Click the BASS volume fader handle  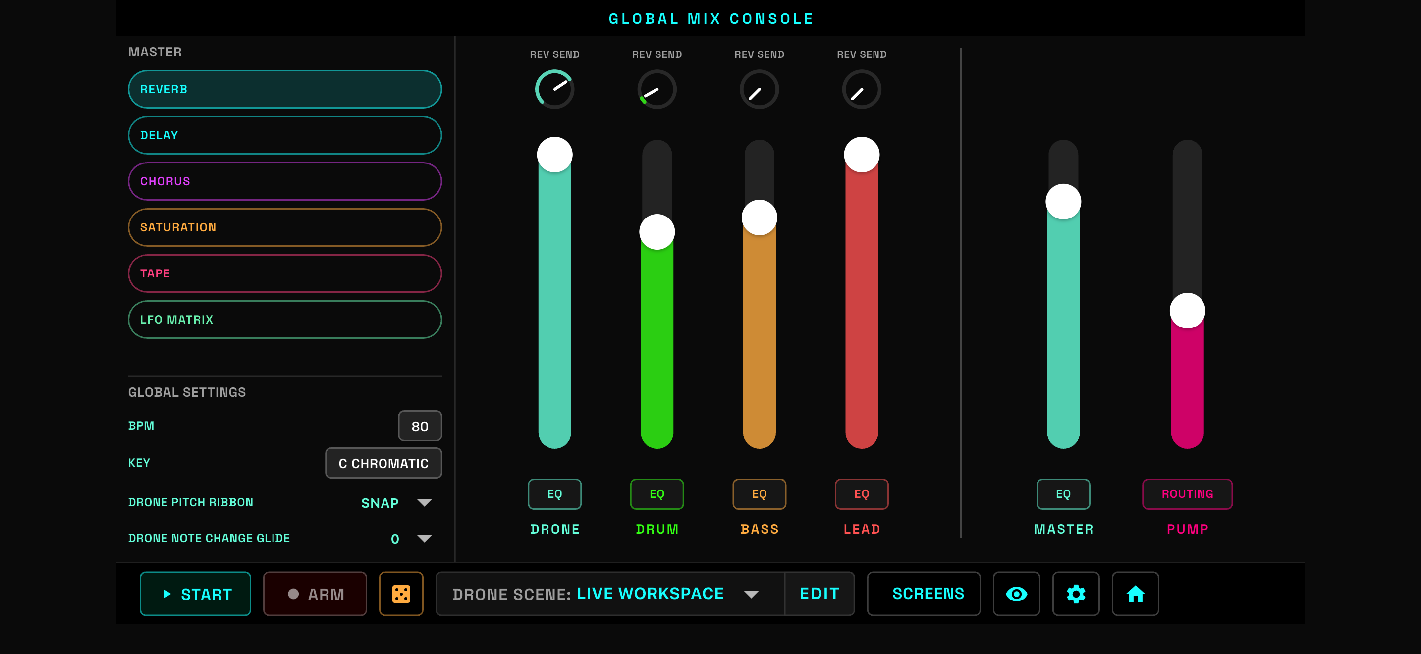[759, 218]
